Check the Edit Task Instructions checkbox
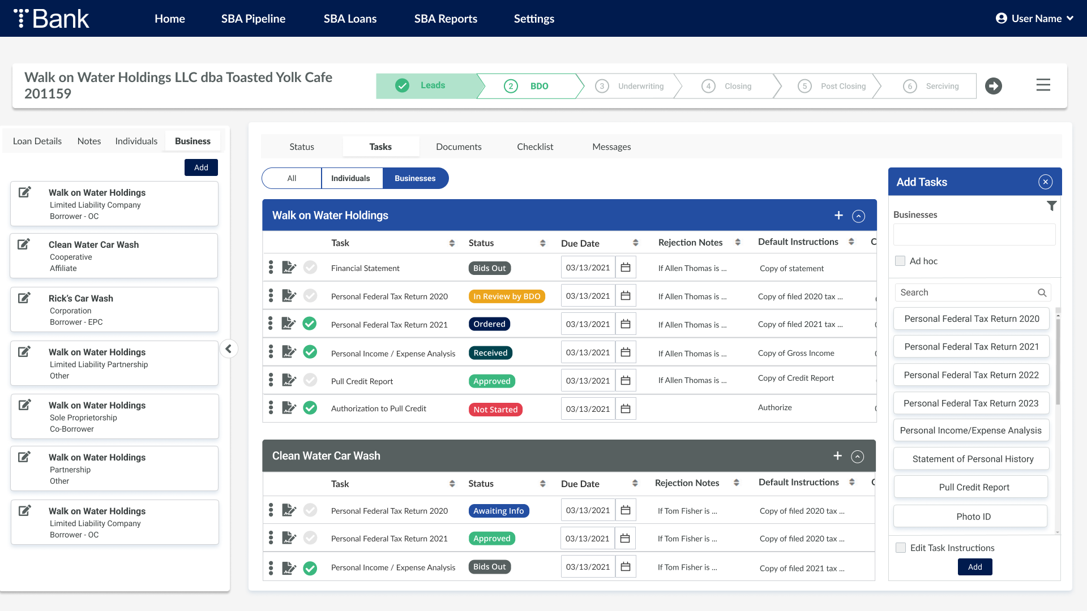Screen dimensions: 1087x611 [901, 548]
